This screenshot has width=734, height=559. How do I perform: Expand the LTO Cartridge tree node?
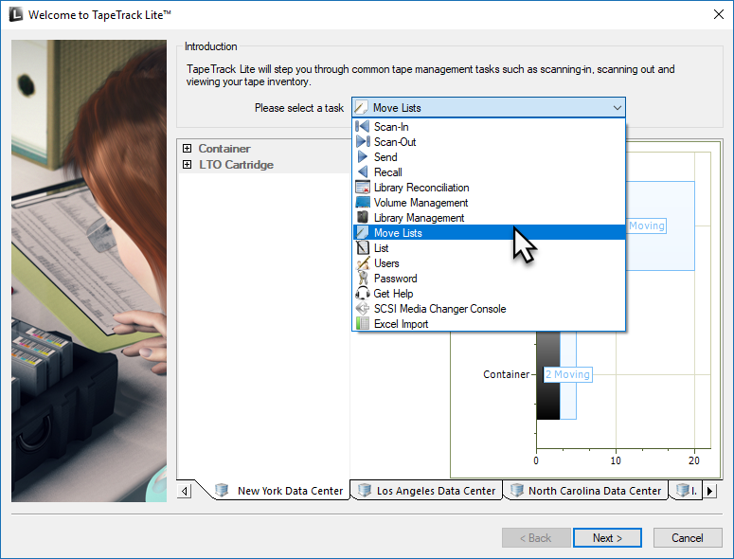[x=187, y=164]
